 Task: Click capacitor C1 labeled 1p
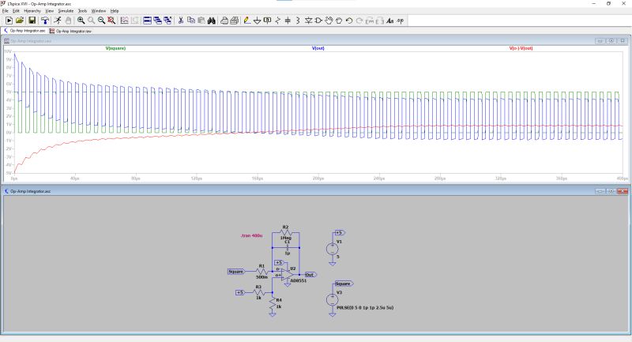(x=287, y=248)
